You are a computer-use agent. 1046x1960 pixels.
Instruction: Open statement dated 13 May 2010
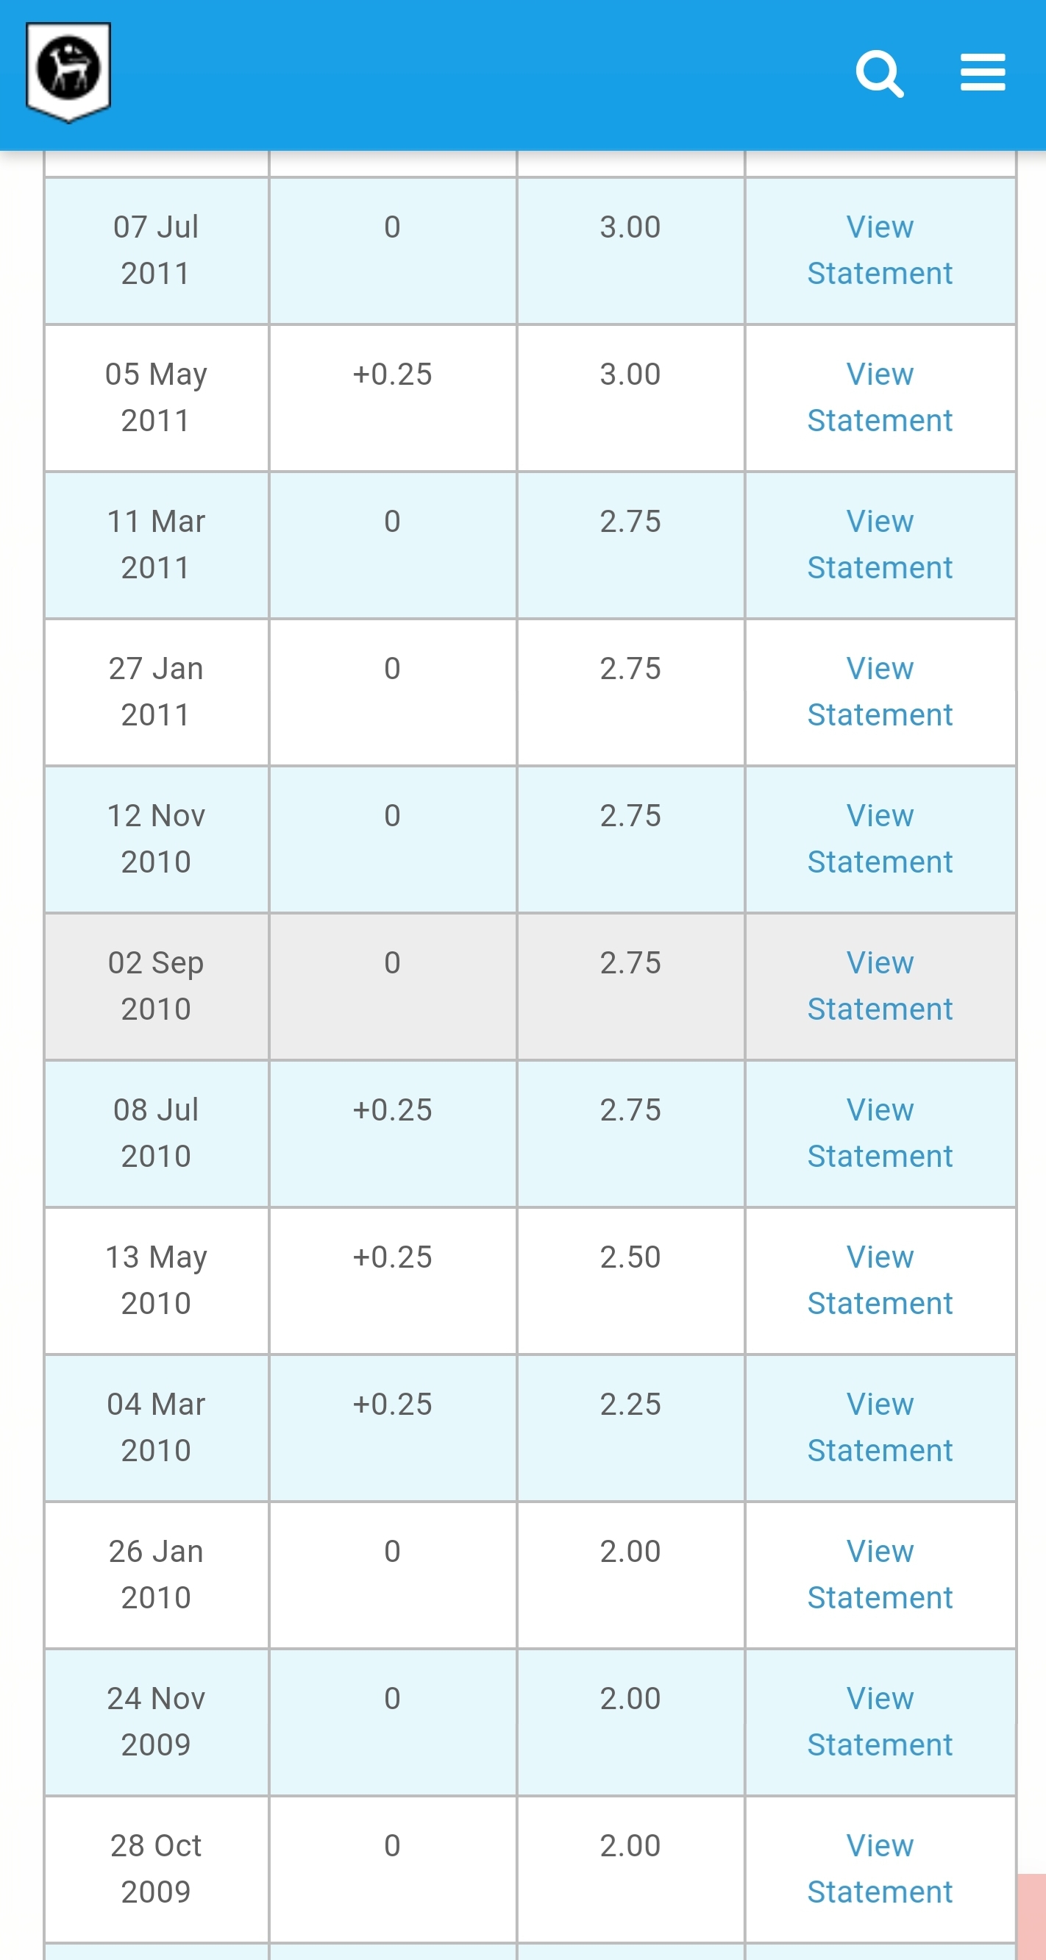point(880,1279)
